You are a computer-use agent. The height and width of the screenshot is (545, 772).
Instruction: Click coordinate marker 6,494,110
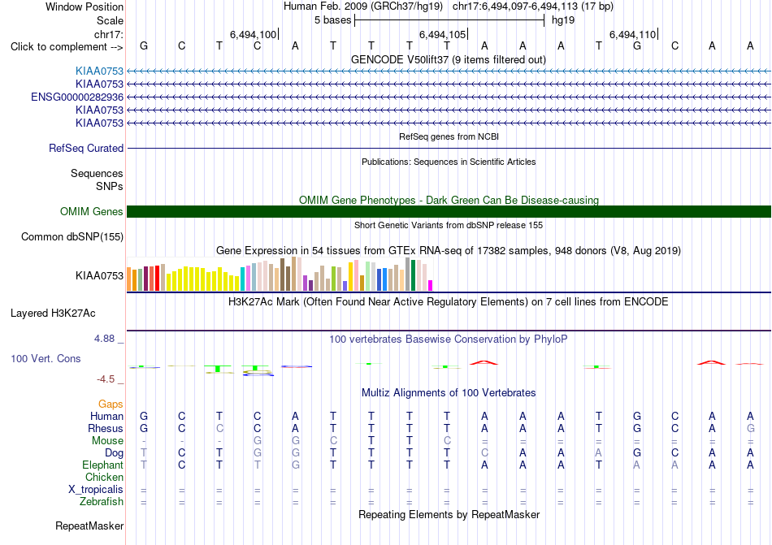click(x=633, y=34)
